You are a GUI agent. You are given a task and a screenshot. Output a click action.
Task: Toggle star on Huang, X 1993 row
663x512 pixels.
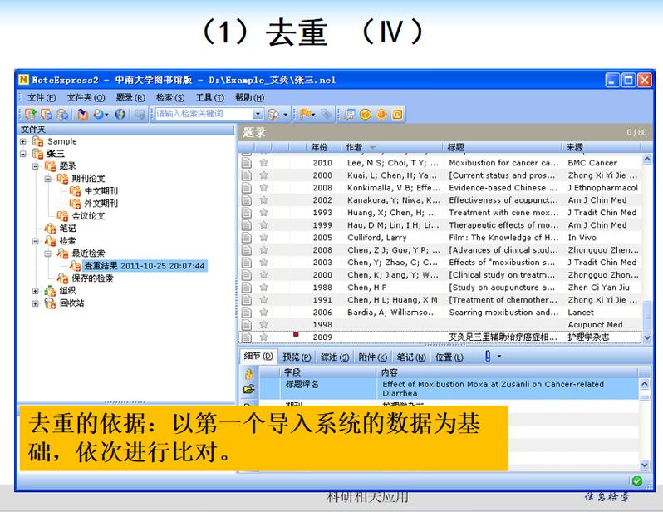[x=264, y=213]
